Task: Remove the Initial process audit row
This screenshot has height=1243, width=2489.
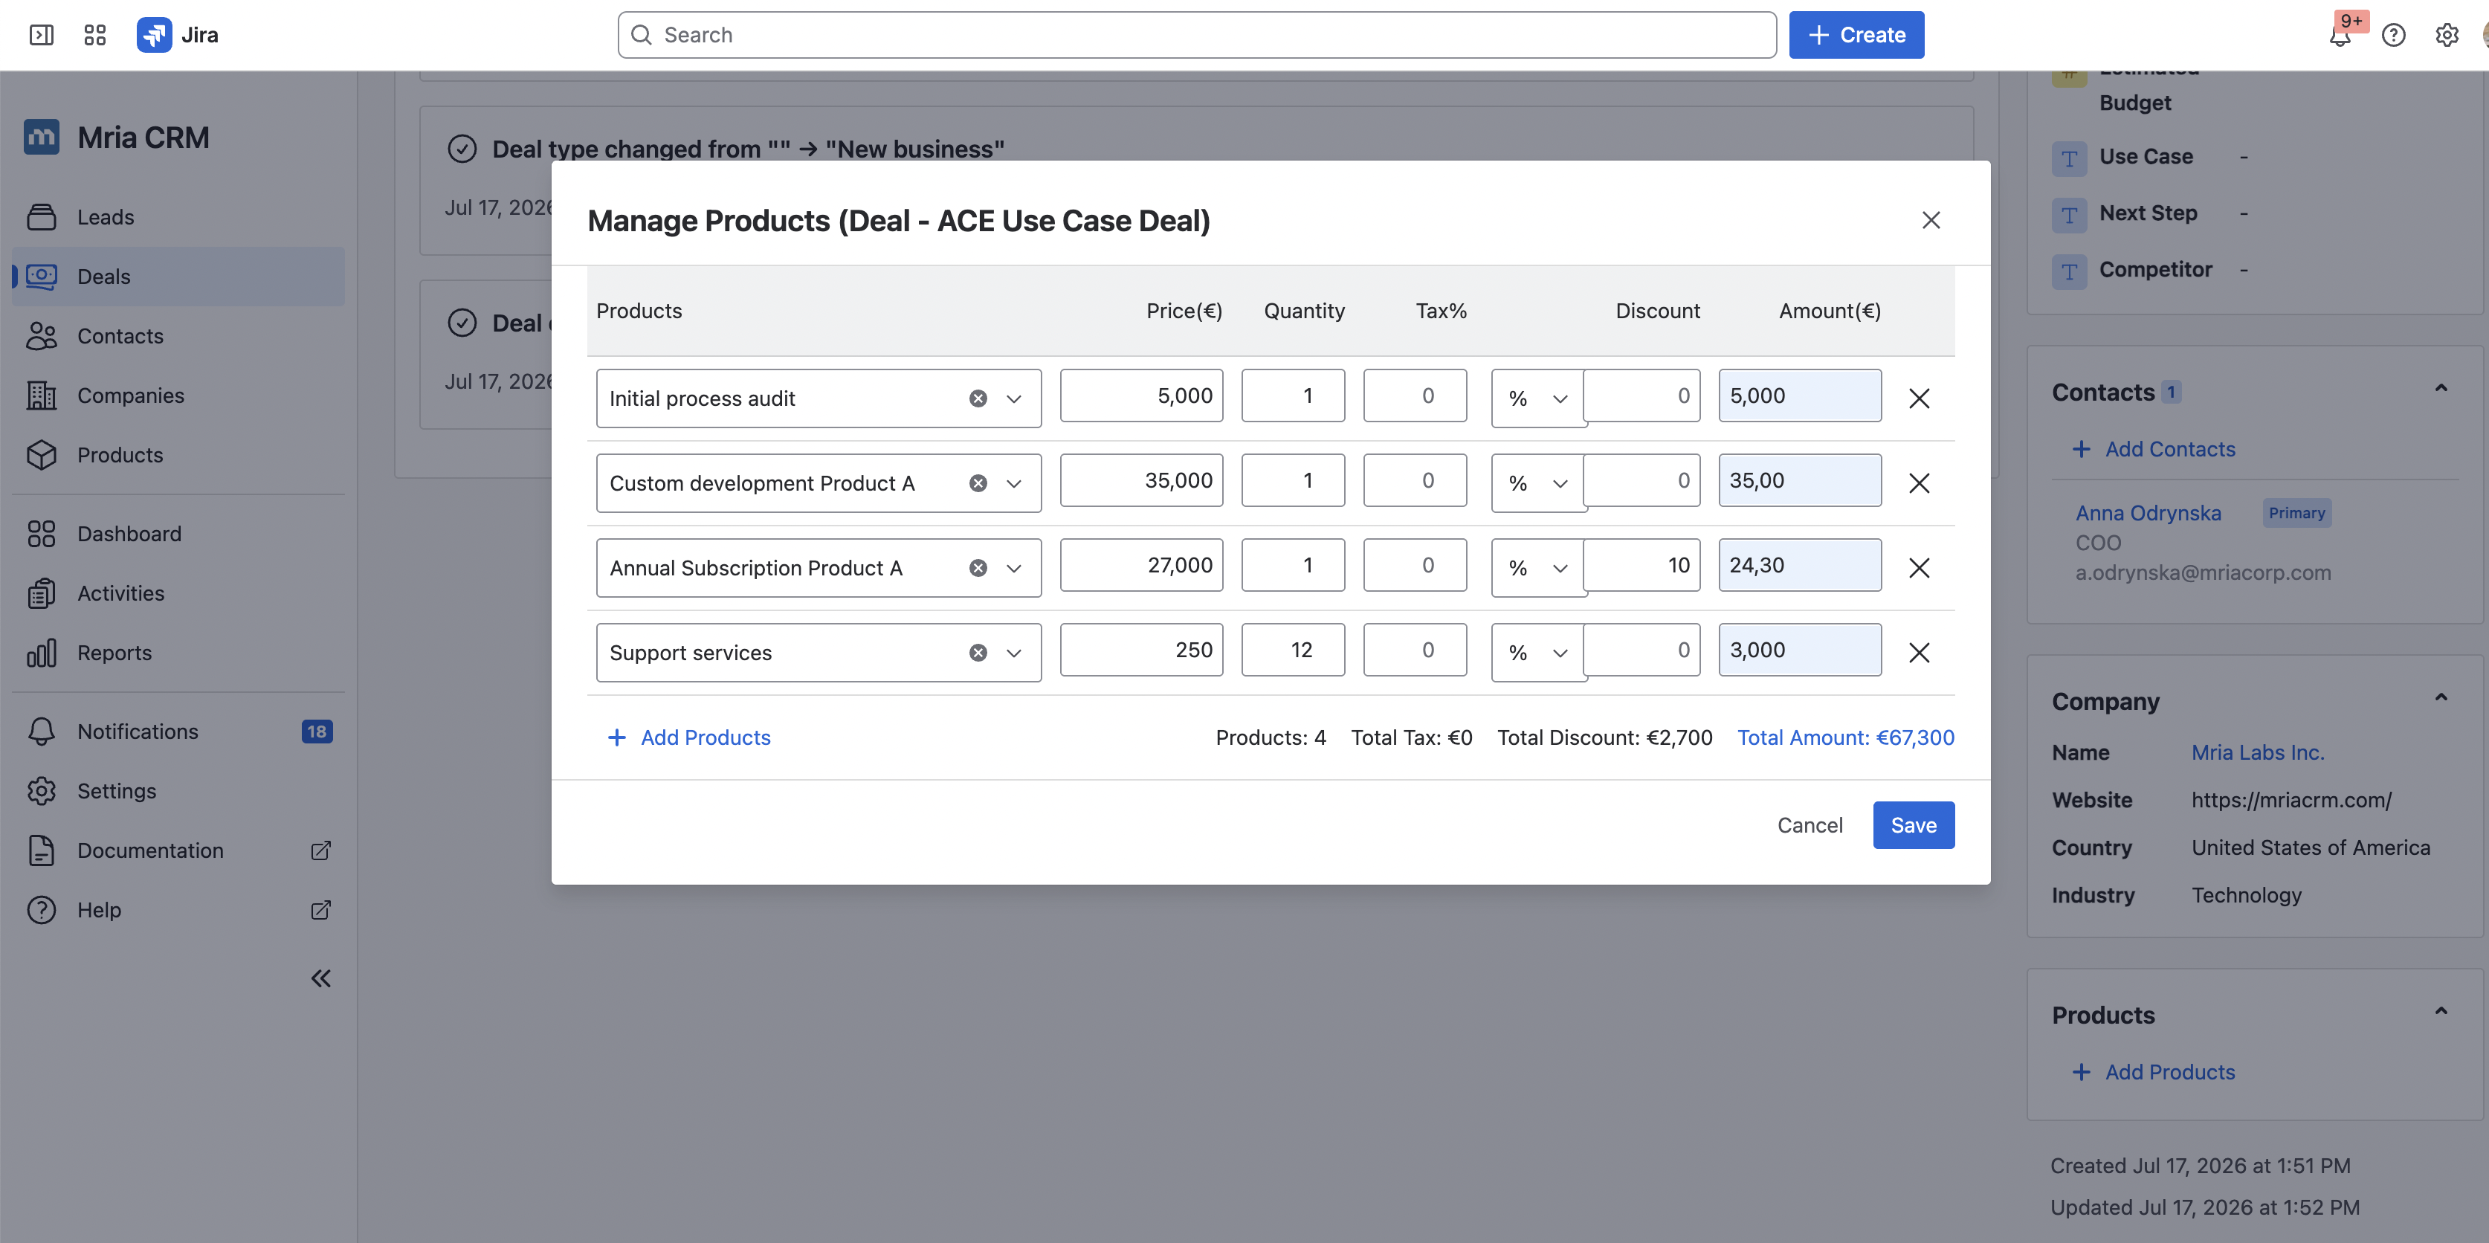Action: pos(1919,398)
